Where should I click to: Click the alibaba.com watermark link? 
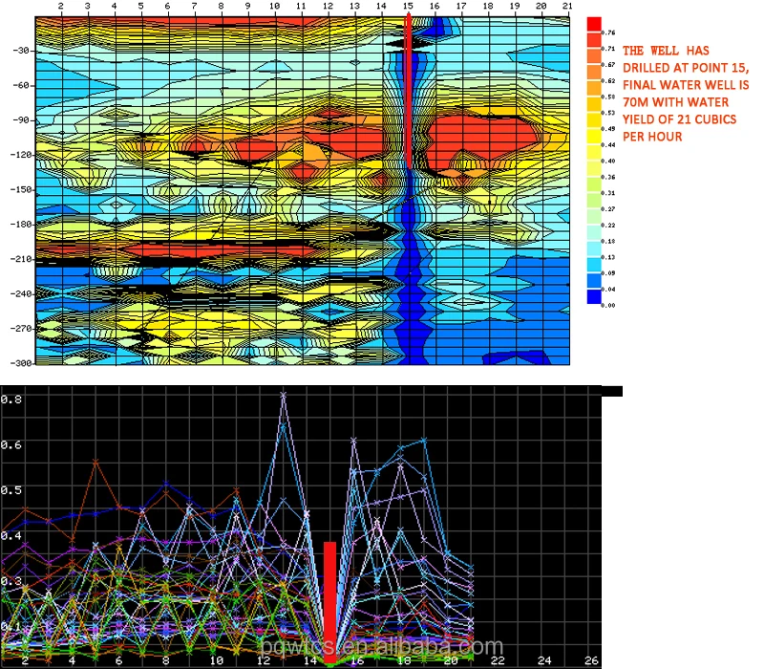click(382, 647)
